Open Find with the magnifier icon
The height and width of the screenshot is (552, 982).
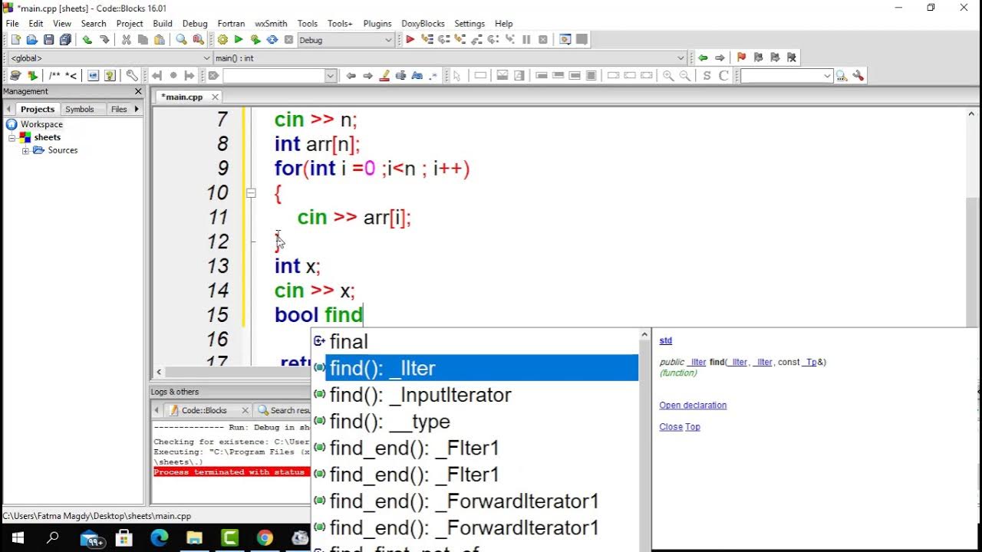pyautogui.click(x=181, y=40)
